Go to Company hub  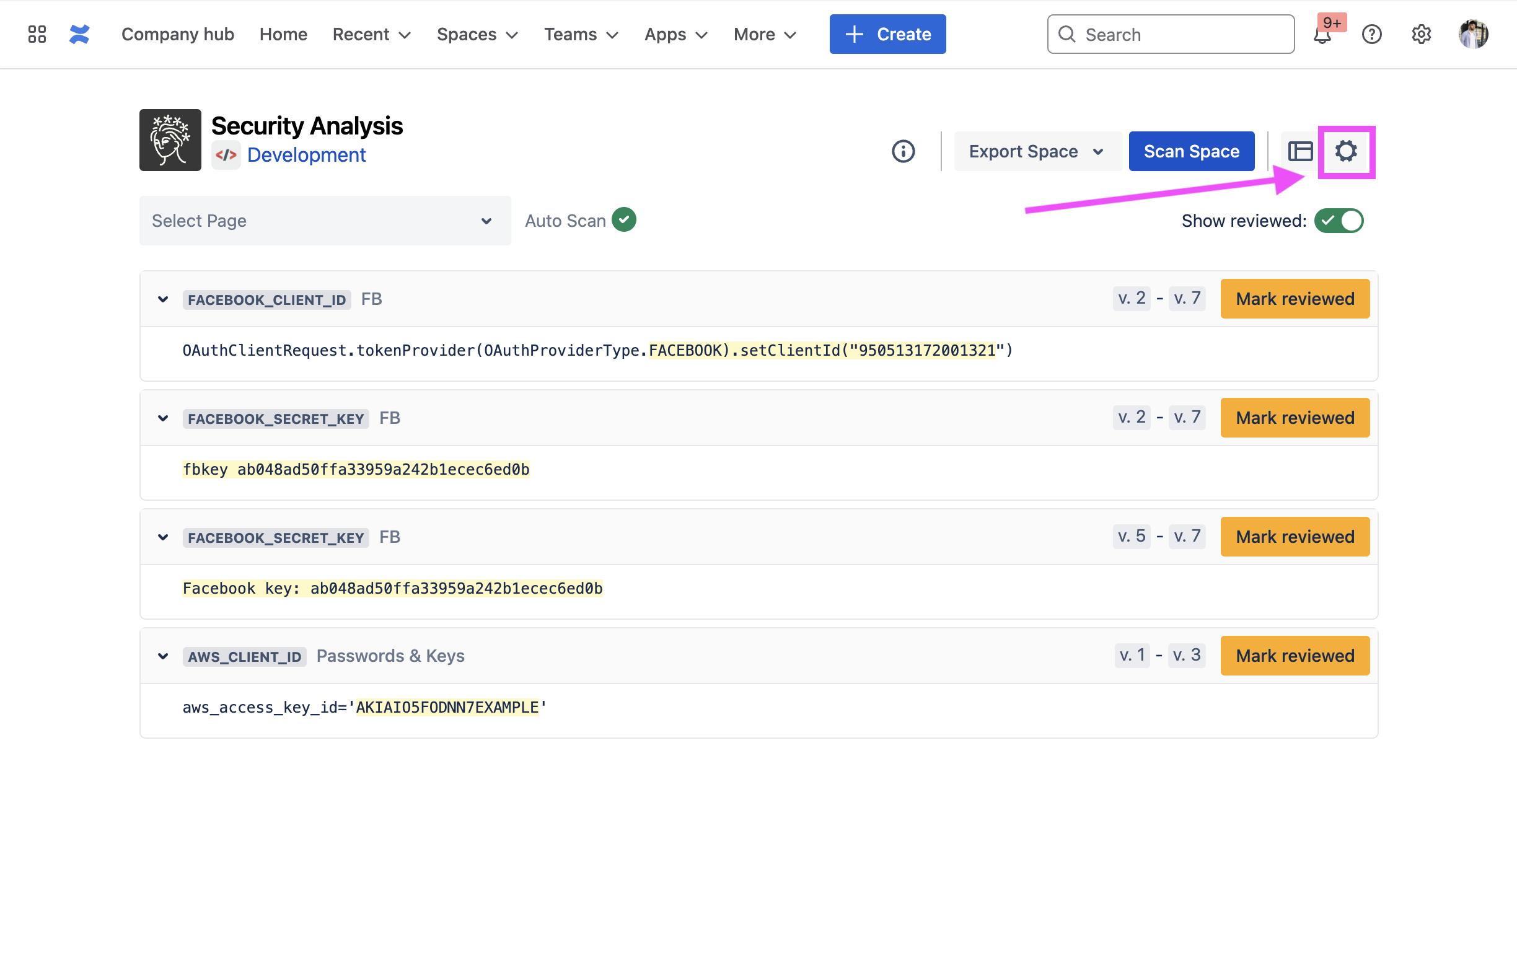(x=178, y=34)
